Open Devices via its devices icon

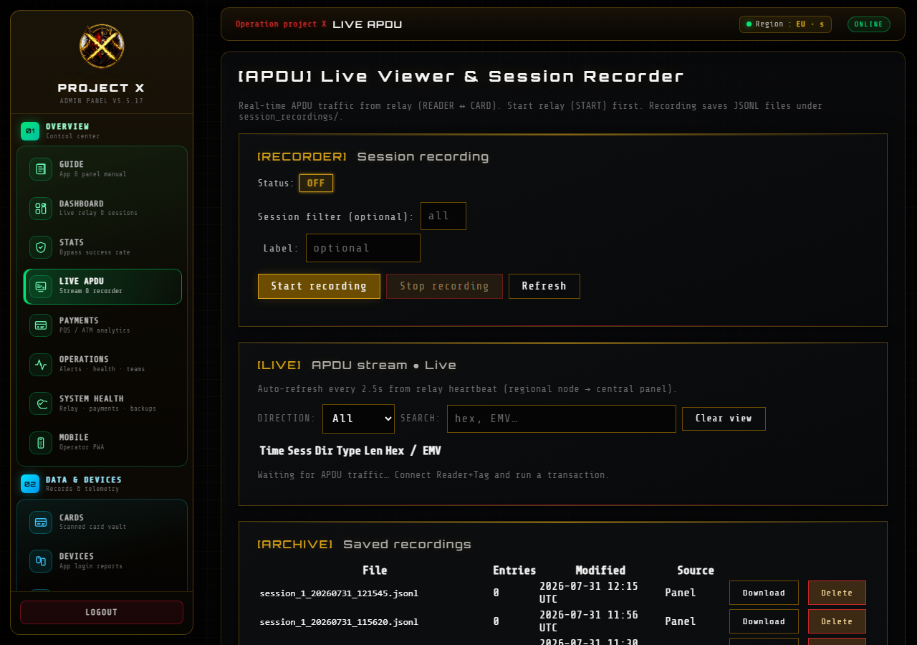tap(41, 561)
